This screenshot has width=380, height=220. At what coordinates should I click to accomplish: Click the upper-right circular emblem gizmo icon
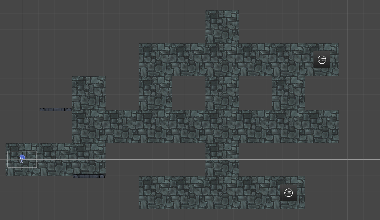click(x=322, y=60)
